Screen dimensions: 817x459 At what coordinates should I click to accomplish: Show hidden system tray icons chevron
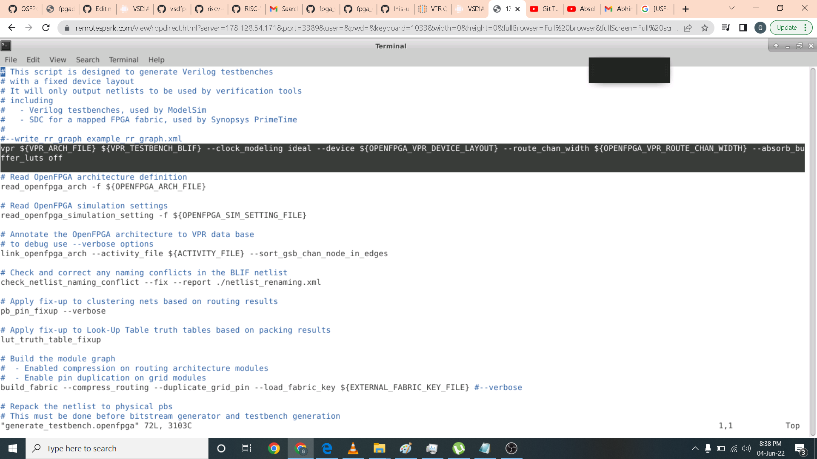pos(695,448)
